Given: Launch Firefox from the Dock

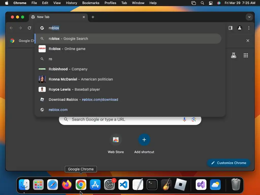Looking at the screenshot, I should (x=67, y=185).
